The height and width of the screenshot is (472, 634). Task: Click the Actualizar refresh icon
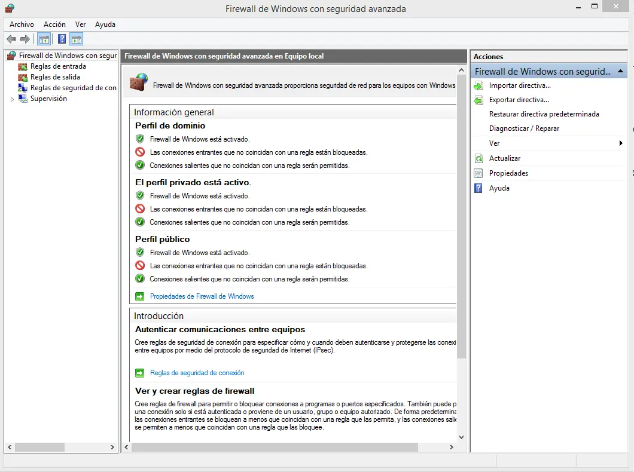(x=478, y=158)
